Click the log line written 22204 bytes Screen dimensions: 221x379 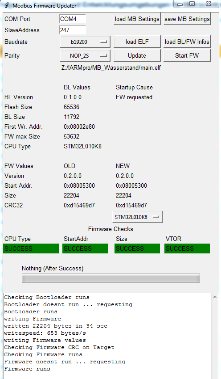tap(56, 326)
